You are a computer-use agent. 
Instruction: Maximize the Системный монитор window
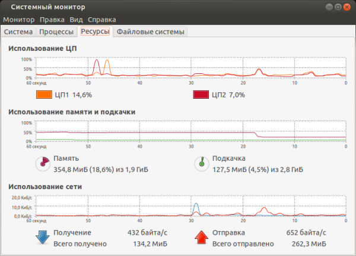[338, 7]
